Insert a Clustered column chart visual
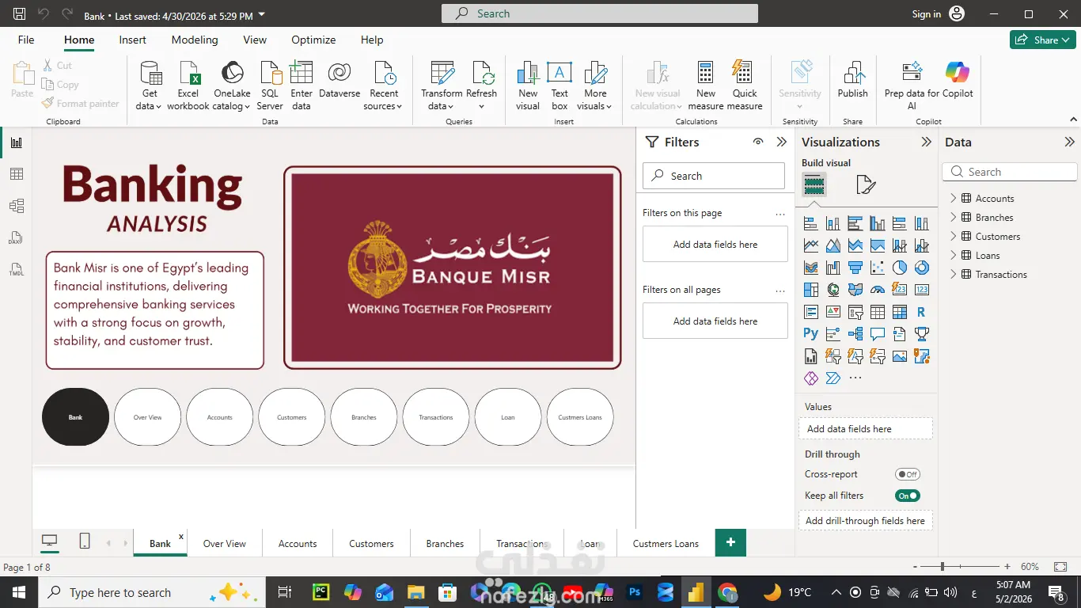The image size is (1081, 608). click(878, 223)
